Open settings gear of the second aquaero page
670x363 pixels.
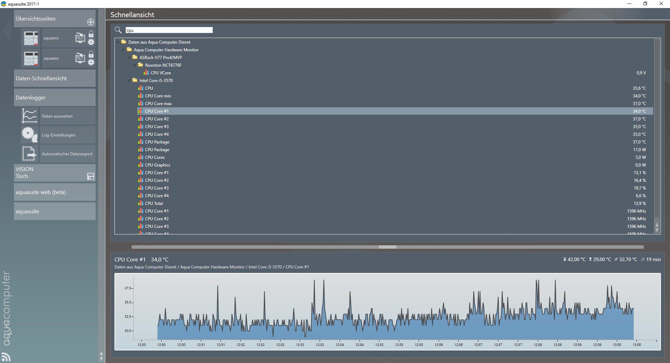[91, 62]
